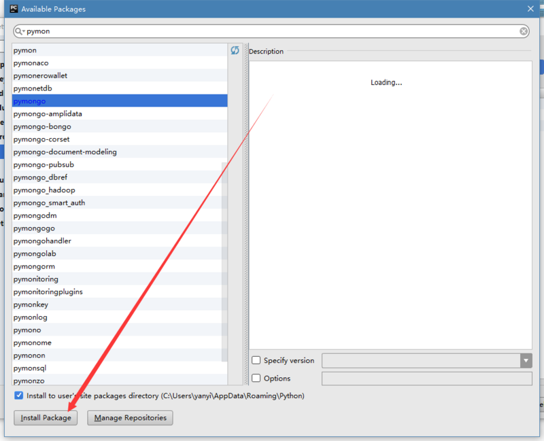Select the pymongolab package
This screenshot has width=544, height=441.
pyautogui.click(x=120, y=253)
